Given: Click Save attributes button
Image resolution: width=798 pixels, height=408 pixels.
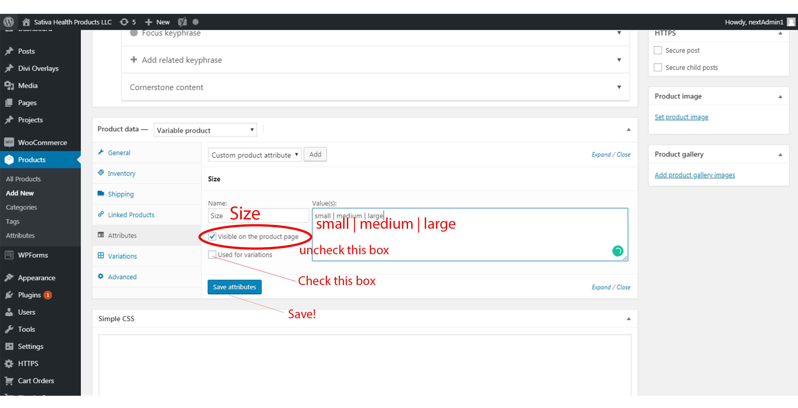Looking at the screenshot, I should [235, 287].
